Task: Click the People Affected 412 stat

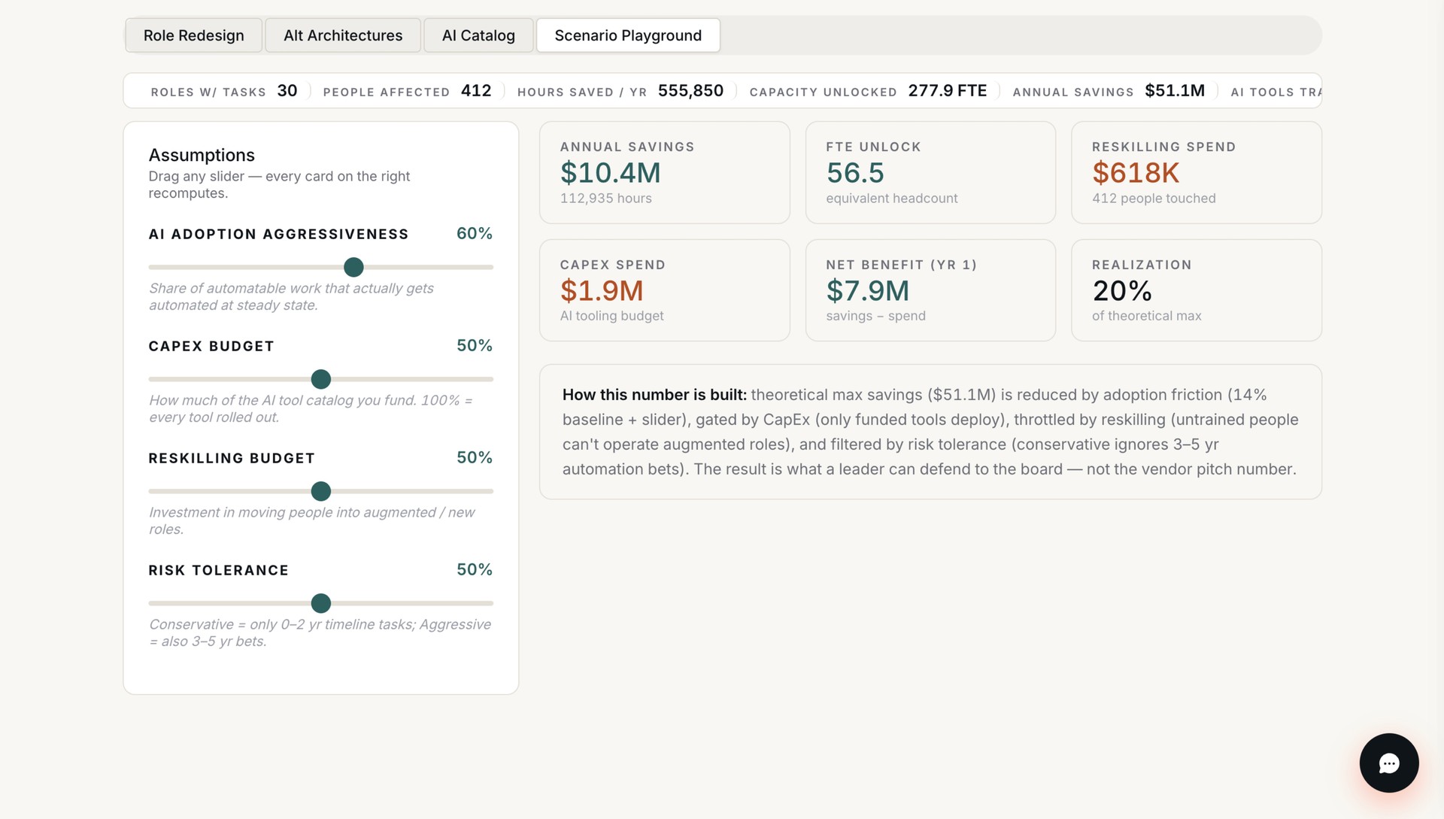Action: coord(407,91)
